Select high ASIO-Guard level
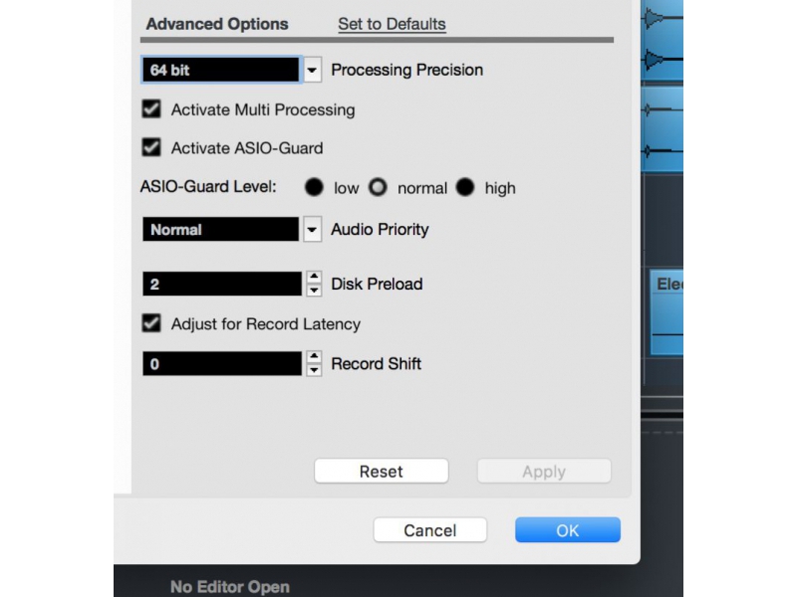The width and height of the screenshot is (797, 597). pyautogui.click(x=465, y=187)
